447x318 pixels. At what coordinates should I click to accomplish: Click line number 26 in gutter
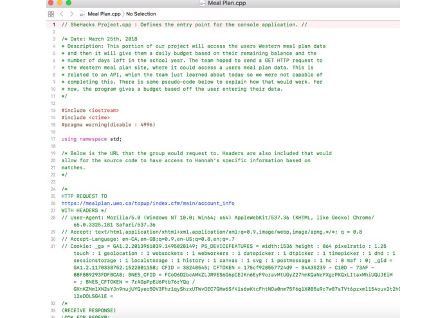pyautogui.click(x=53, y=203)
